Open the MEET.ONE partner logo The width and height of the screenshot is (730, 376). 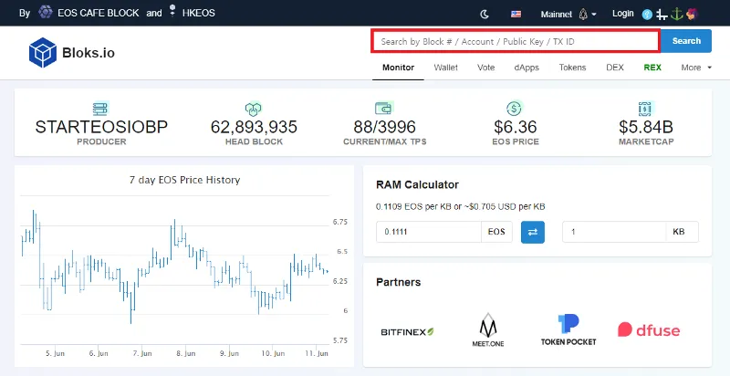488,330
